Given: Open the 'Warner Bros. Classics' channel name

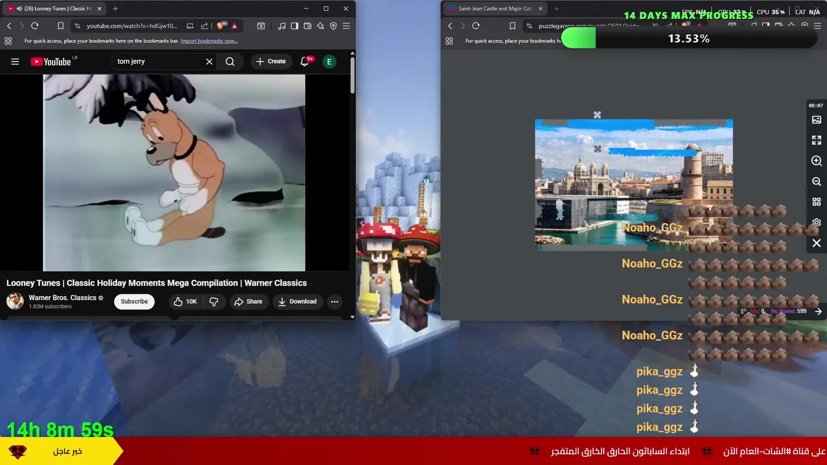Looking at the screenshot, I should pyautogui.click(x=63, y=298).
